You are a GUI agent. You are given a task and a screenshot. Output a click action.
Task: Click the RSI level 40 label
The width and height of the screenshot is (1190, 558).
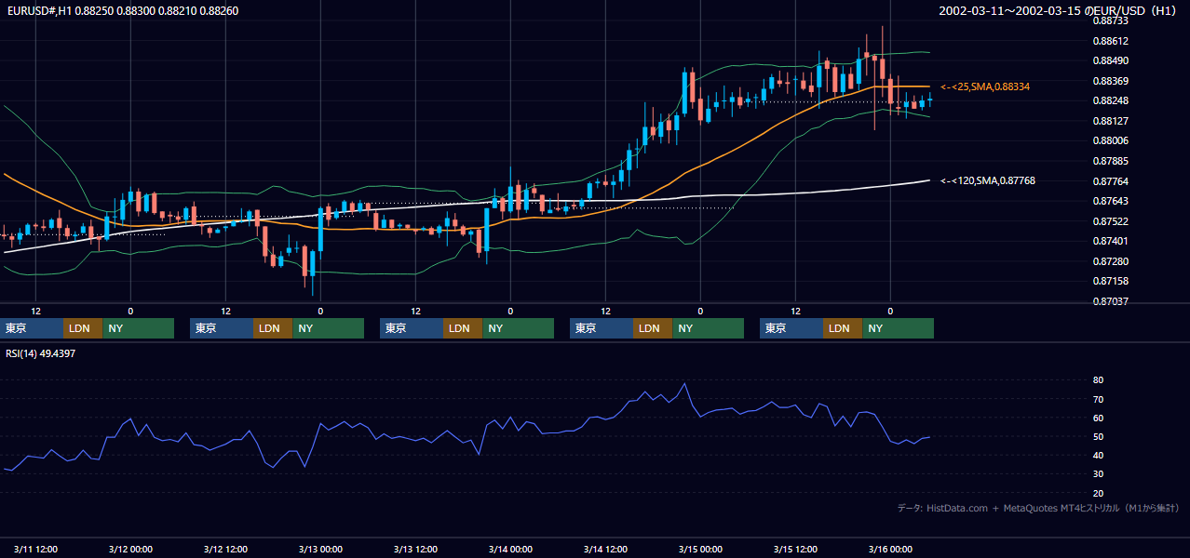click(x=1099, y=455)
